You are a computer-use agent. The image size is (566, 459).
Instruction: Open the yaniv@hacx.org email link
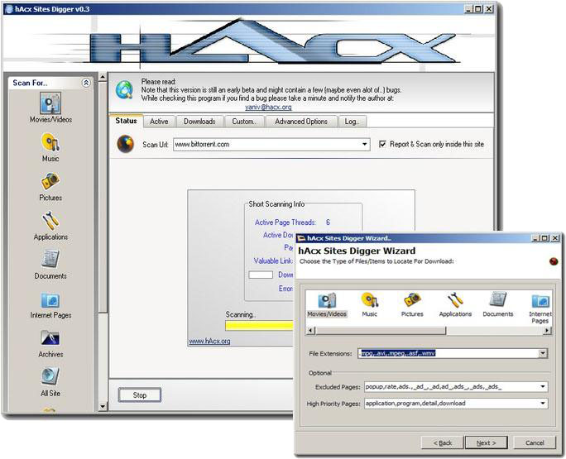coord(268,108)
